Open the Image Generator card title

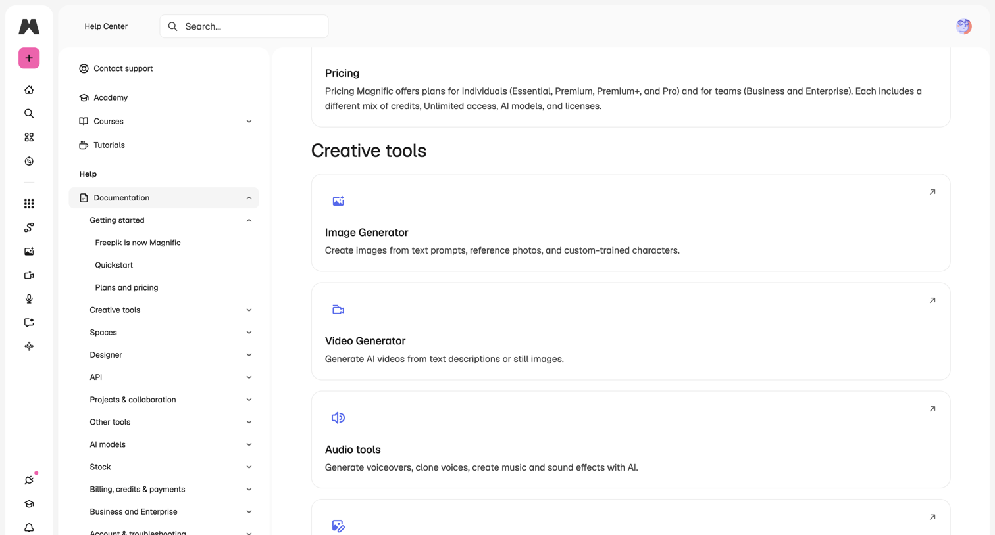click(x=367, y=233)
